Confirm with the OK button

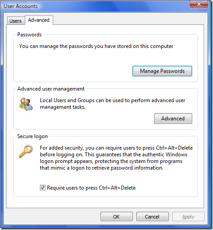click(x=116, y=217)
